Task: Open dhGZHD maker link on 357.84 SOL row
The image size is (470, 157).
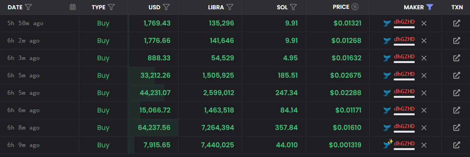Action: tap(404, 126)
